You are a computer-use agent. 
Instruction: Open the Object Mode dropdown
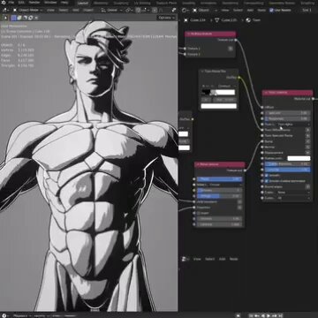point(28,10)
